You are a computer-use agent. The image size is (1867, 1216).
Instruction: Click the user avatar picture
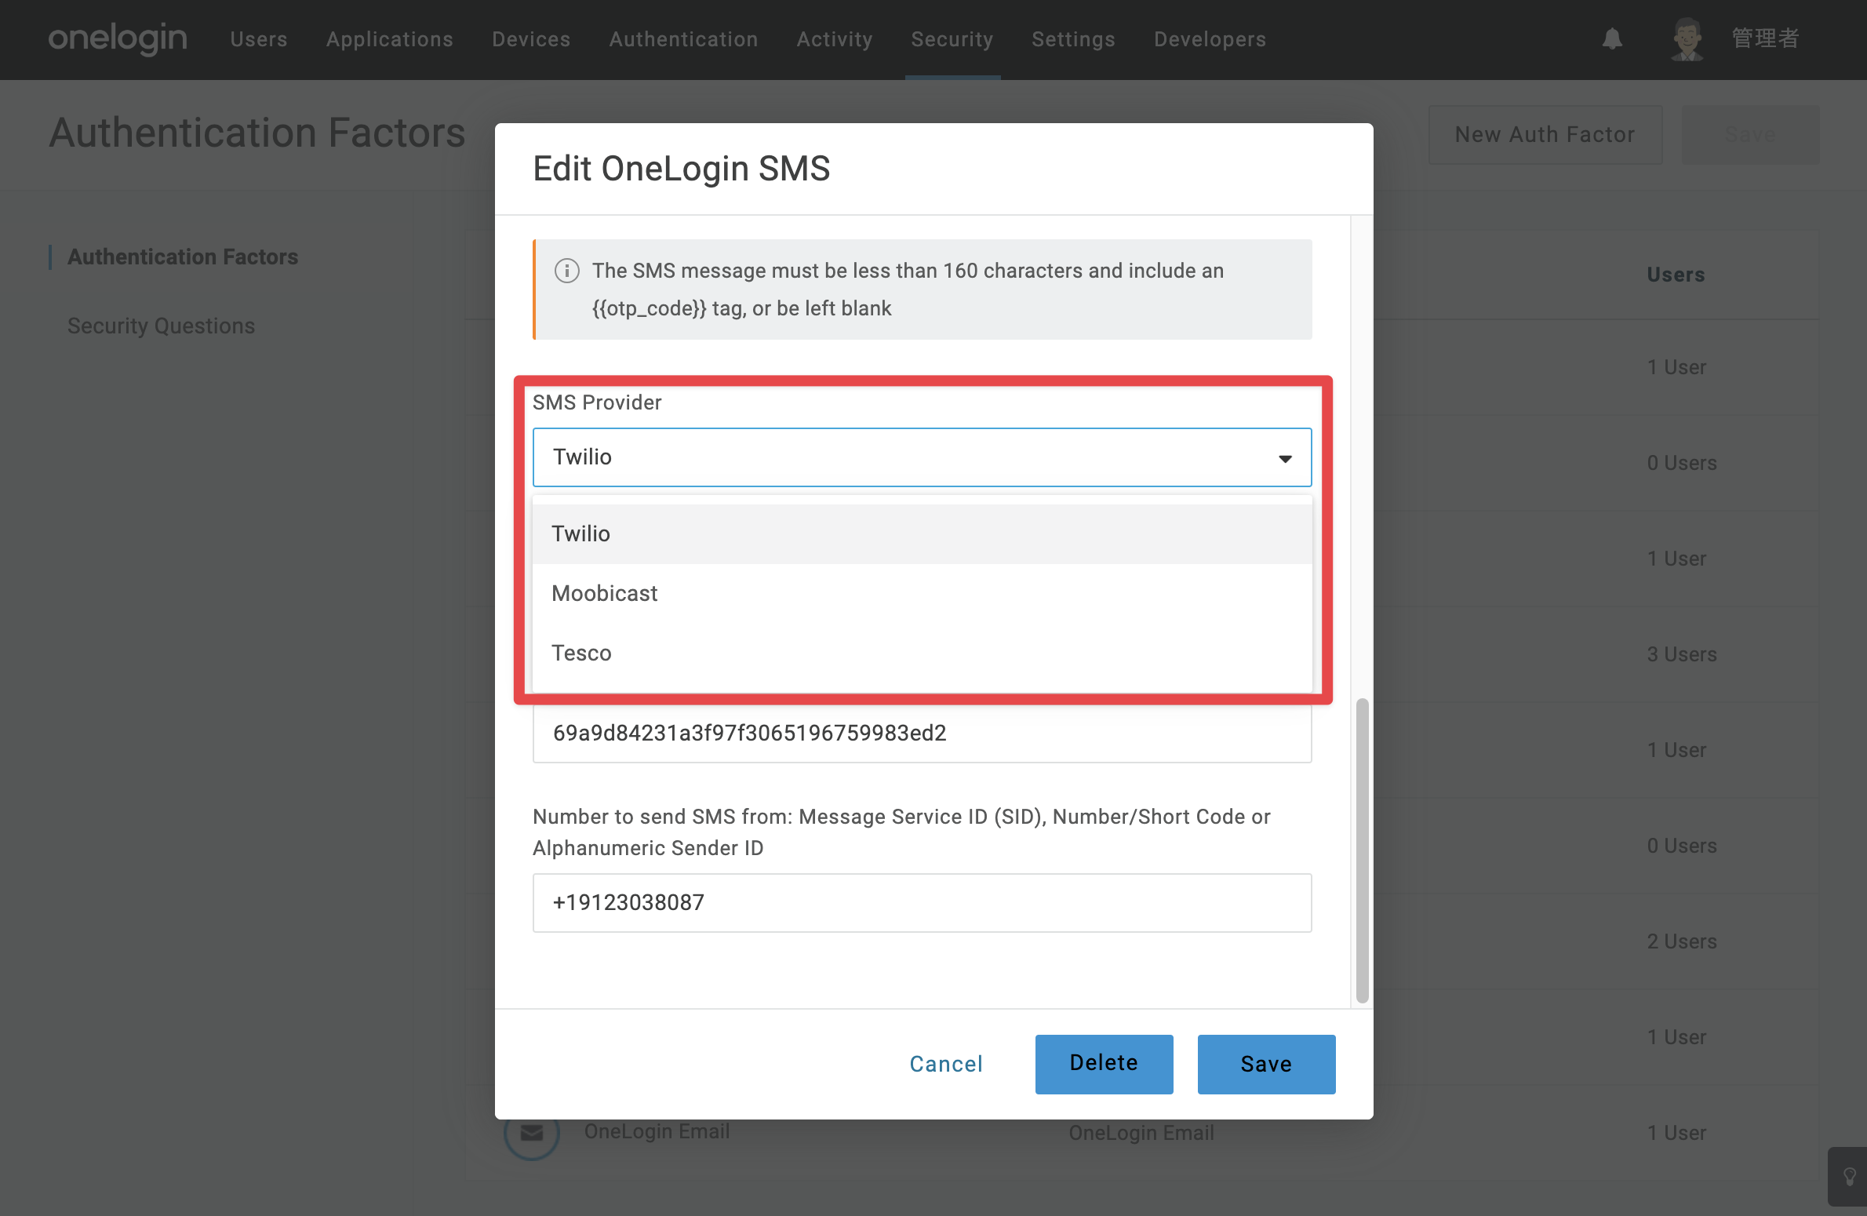[1687, 39]
